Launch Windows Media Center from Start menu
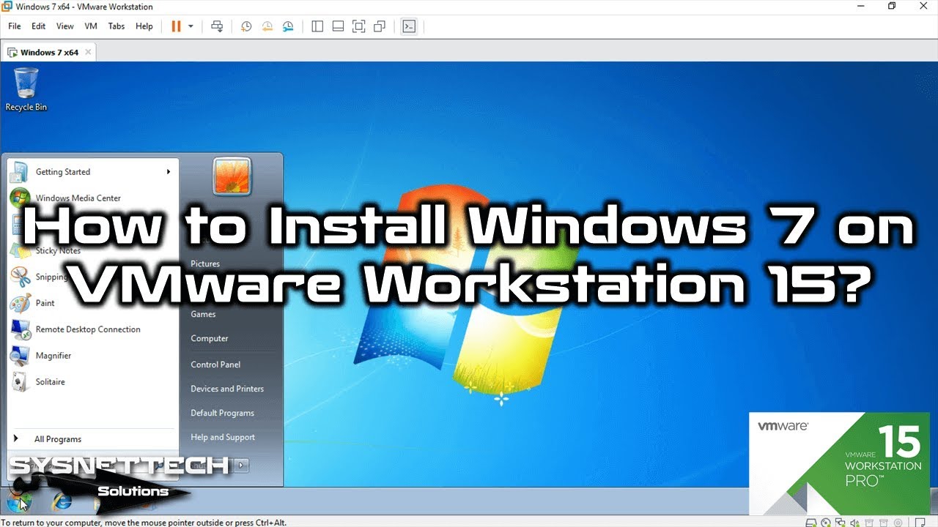The image size is (938, 527). click(x=92, y=198)
